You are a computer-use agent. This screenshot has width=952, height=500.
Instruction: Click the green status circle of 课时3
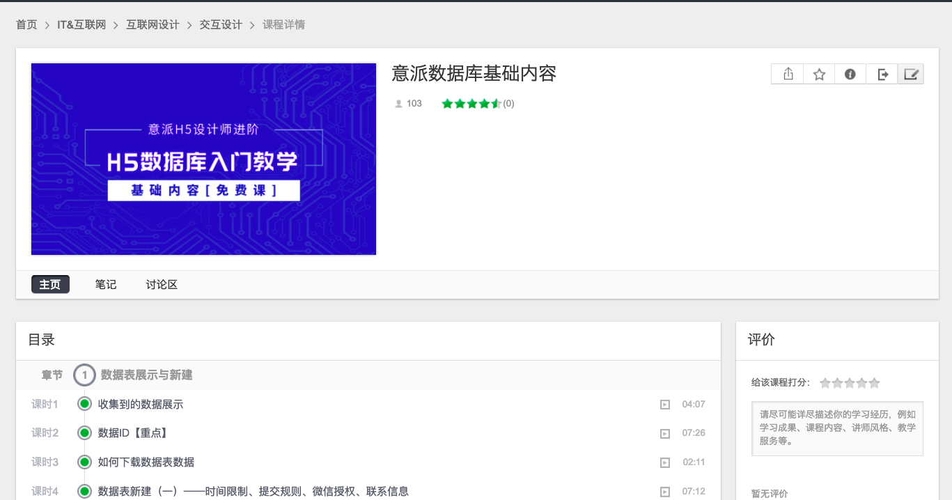85,462
